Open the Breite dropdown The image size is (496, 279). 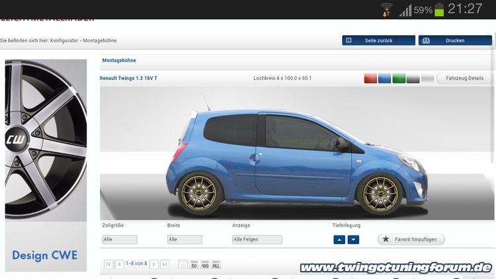coord(185,239)
